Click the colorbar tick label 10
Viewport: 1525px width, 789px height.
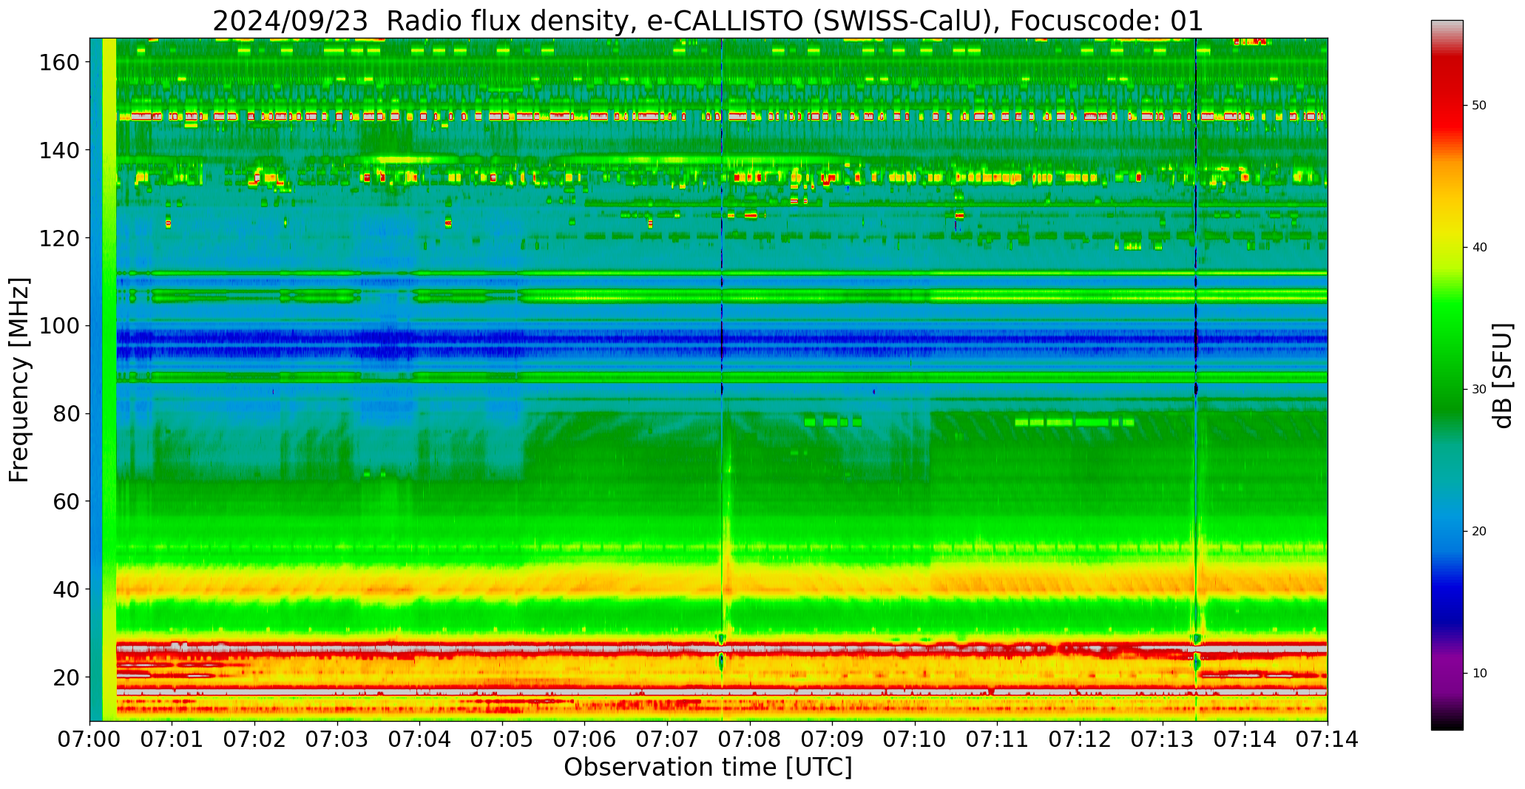tap(1479, 674)
